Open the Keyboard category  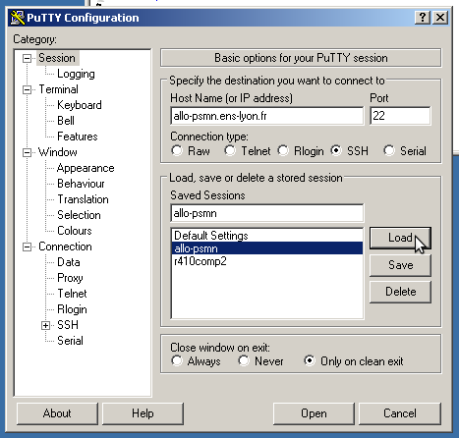pyautogui.click(x=80, y=105)
